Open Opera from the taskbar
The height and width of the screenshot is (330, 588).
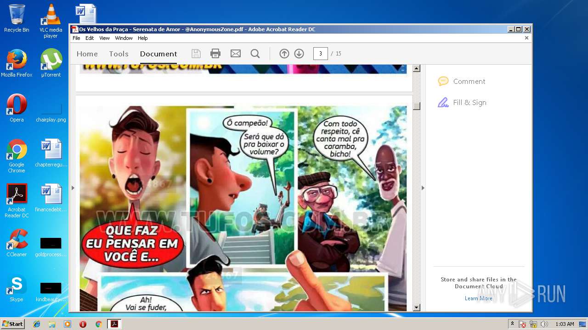click(83, 324)
